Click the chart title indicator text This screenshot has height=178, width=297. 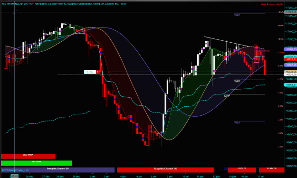tap(64, 4)
